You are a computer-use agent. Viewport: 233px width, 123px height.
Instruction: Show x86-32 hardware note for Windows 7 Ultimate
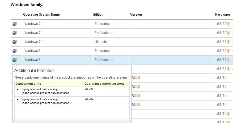coord(229,42)
